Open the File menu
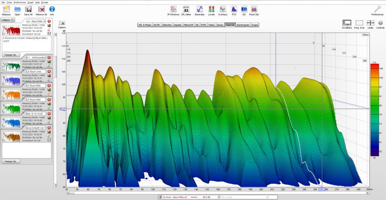Screen dimensions: 386x200 3,2
